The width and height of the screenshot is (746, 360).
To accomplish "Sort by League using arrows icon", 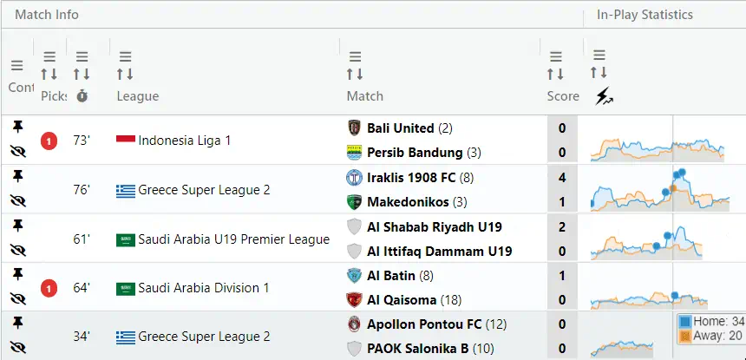I will click(x=125, y=75).
